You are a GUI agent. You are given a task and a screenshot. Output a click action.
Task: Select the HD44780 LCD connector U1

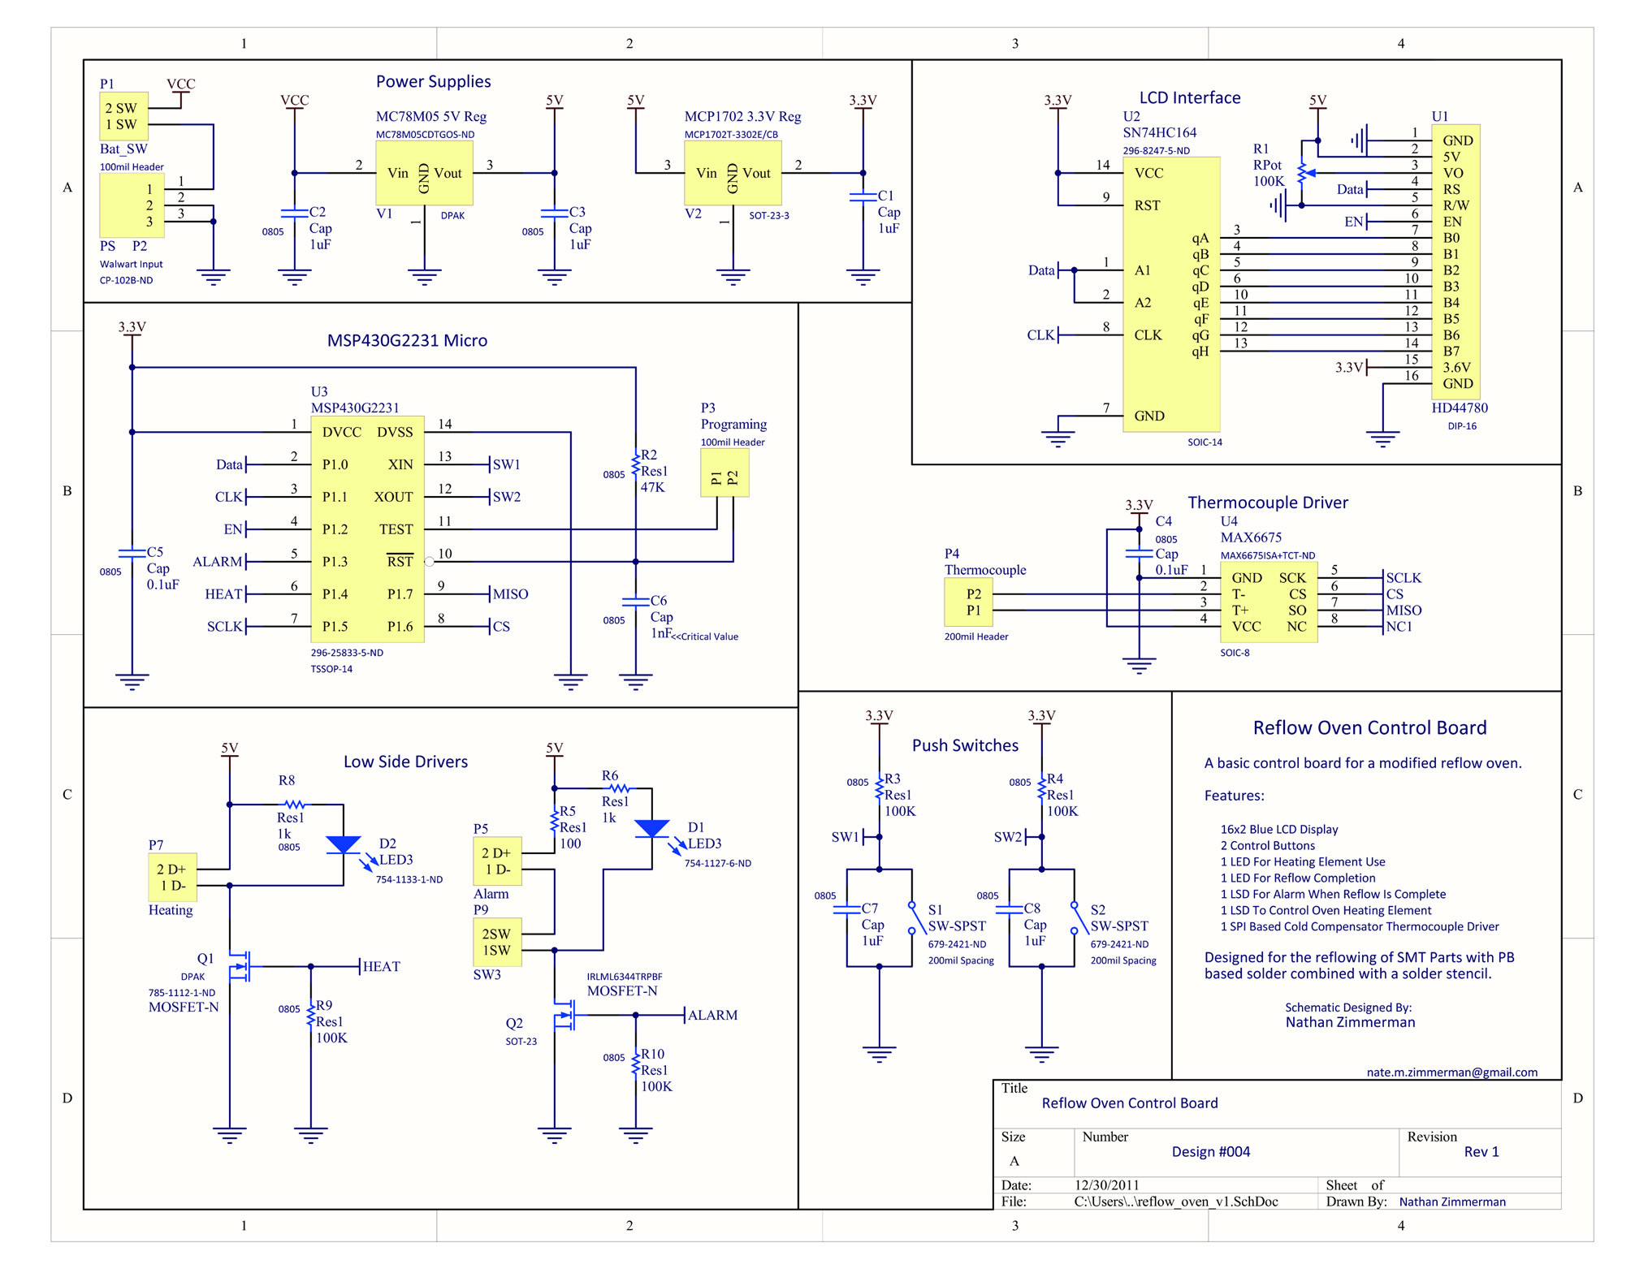tap(1455, 261)
